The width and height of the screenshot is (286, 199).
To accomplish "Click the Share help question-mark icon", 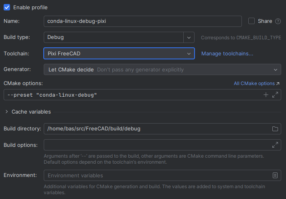I will tap(278, 21).
